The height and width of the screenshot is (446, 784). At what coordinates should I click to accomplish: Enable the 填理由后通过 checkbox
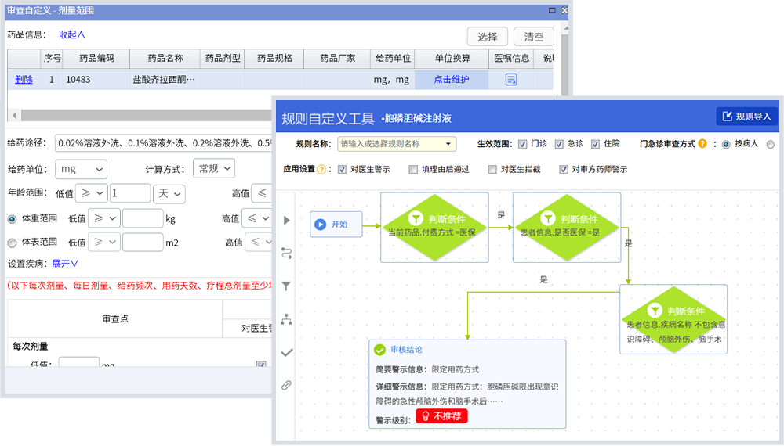coord(413,169)
